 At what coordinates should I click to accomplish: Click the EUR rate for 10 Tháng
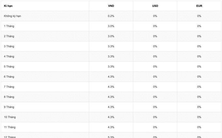coord(199,117)
